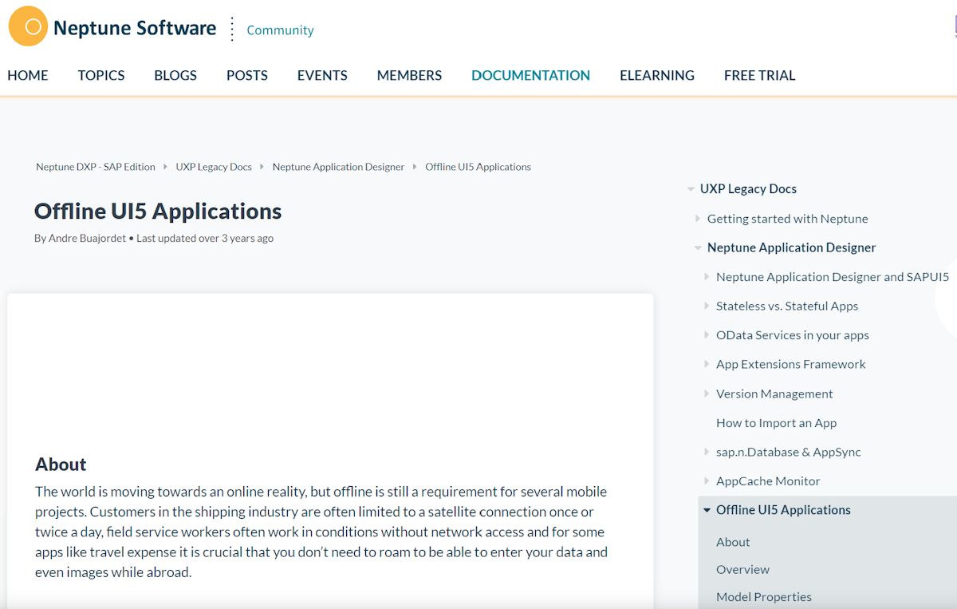Expand OData Services in your apps arrow
The image size is (957, 609).
707,335
